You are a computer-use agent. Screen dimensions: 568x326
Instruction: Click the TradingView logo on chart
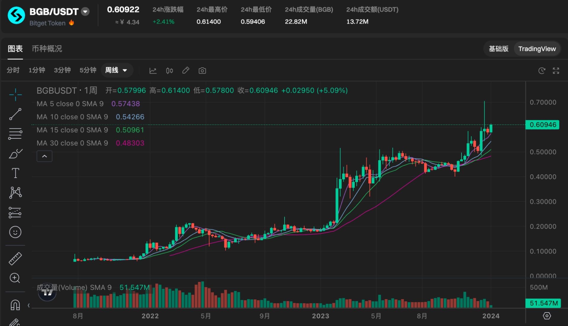pyautogui.click(x=47, y=292)
